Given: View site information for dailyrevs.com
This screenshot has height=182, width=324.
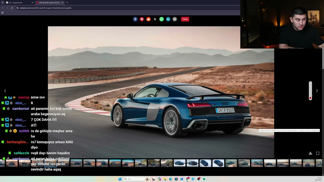Looking at the screenshot, I should [17, 8].
